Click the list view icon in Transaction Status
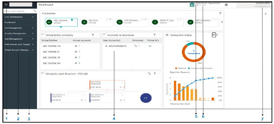Viewport: 274px width, 124px height. (213, 35)
